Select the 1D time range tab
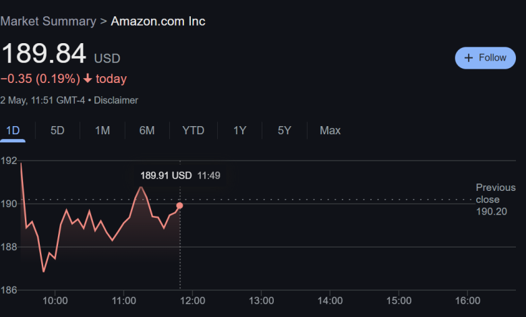The width and height of the screenshot is (526, 317). (13, 130)
